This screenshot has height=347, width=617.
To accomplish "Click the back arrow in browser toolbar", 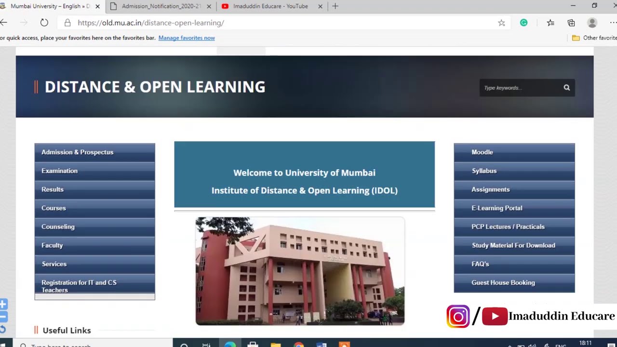I will pyautogui.click(x=3, y=23).
